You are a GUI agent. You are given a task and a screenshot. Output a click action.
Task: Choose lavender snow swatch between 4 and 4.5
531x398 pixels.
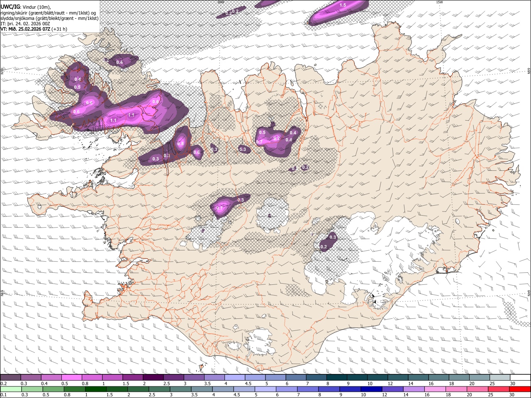point(234,378)
